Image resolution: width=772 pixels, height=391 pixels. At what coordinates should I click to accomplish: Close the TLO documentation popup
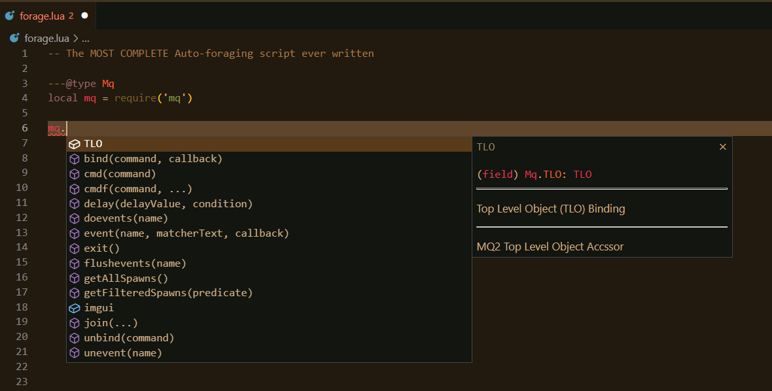723,146
